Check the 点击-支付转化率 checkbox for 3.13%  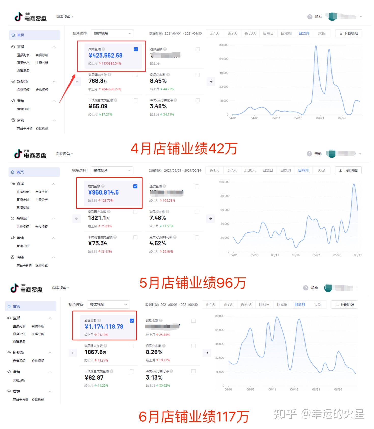click(193, 371)
